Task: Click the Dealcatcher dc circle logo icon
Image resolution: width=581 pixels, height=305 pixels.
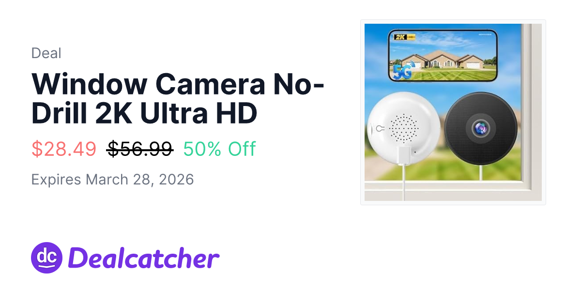Action: [47, 258]
